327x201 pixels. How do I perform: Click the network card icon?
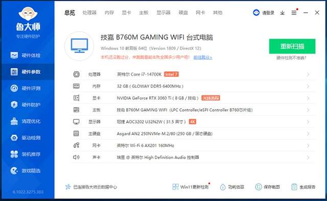pos(76,145)
